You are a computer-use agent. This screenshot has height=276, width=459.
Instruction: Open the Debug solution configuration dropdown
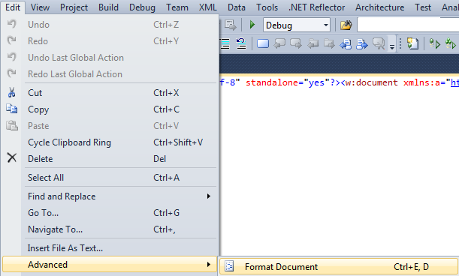point(297,25)
